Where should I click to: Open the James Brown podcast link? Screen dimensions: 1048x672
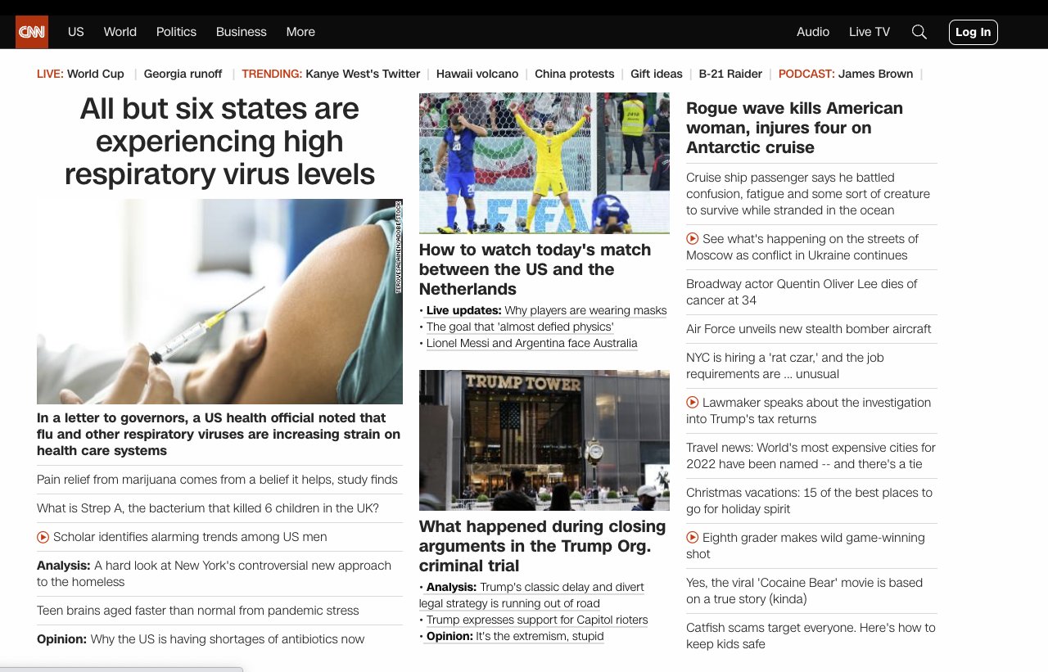(x=875, y=74)
